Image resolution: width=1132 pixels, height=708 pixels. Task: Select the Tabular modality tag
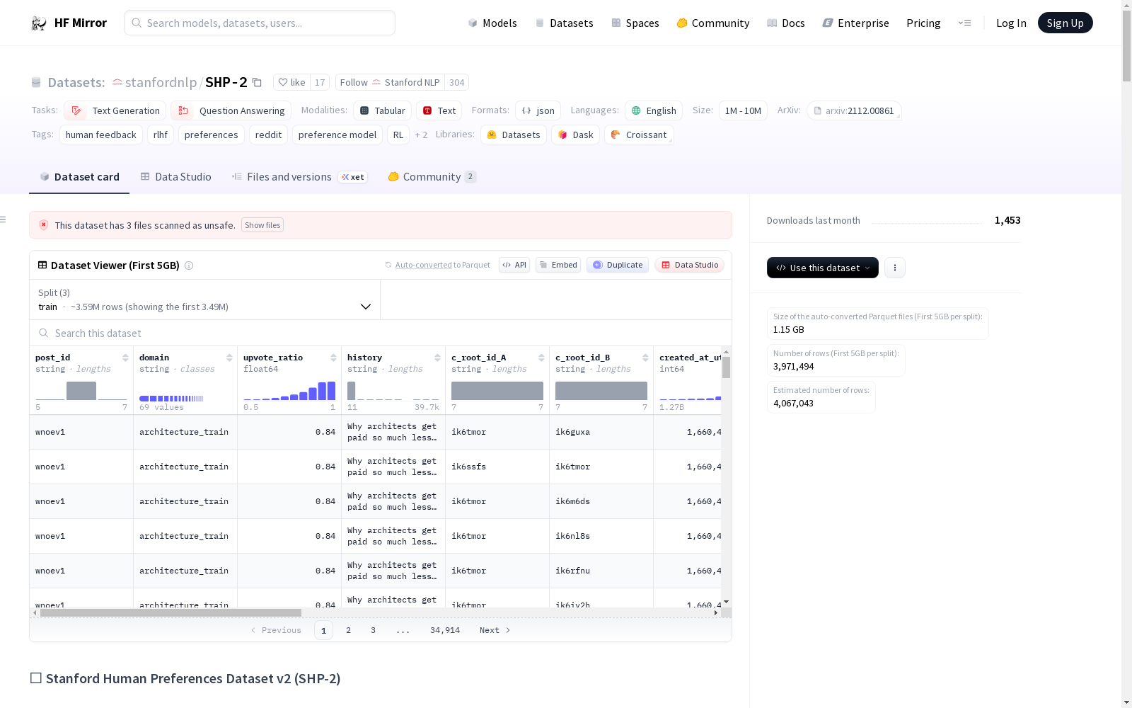point(382,110)
